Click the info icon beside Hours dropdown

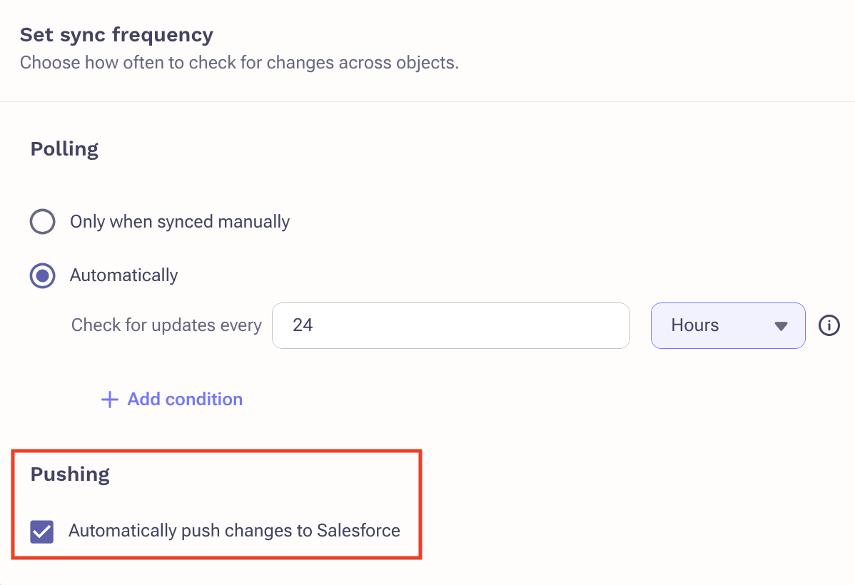[x=829, y=325]
